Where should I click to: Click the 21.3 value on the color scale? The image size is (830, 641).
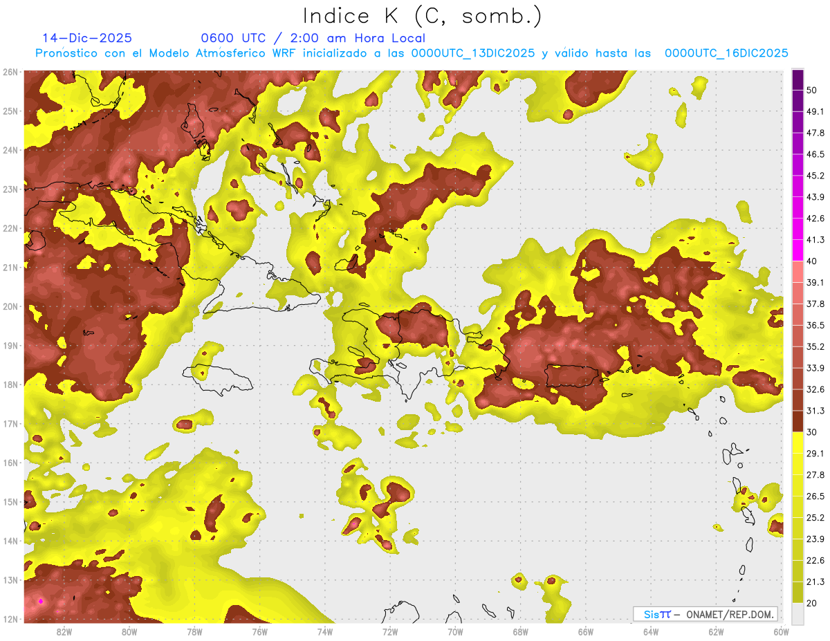815,581
